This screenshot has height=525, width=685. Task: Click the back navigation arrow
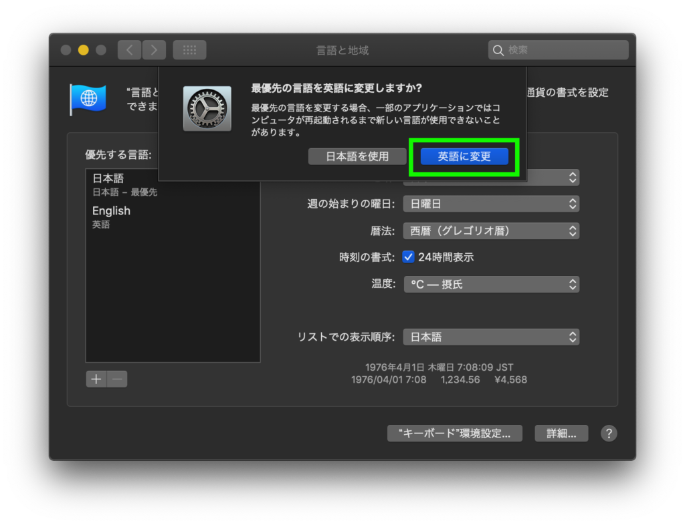point(129,50)
